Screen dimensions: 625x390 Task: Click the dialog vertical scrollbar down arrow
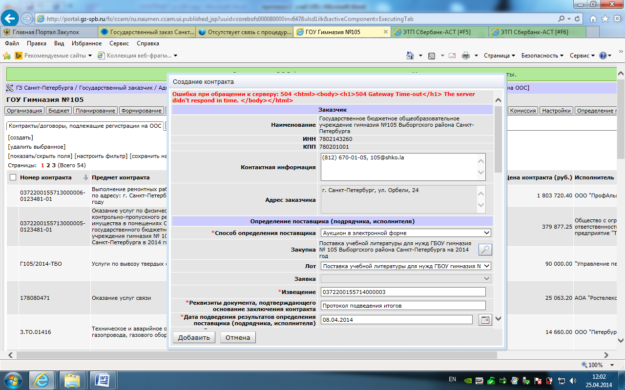coord(498,319)
